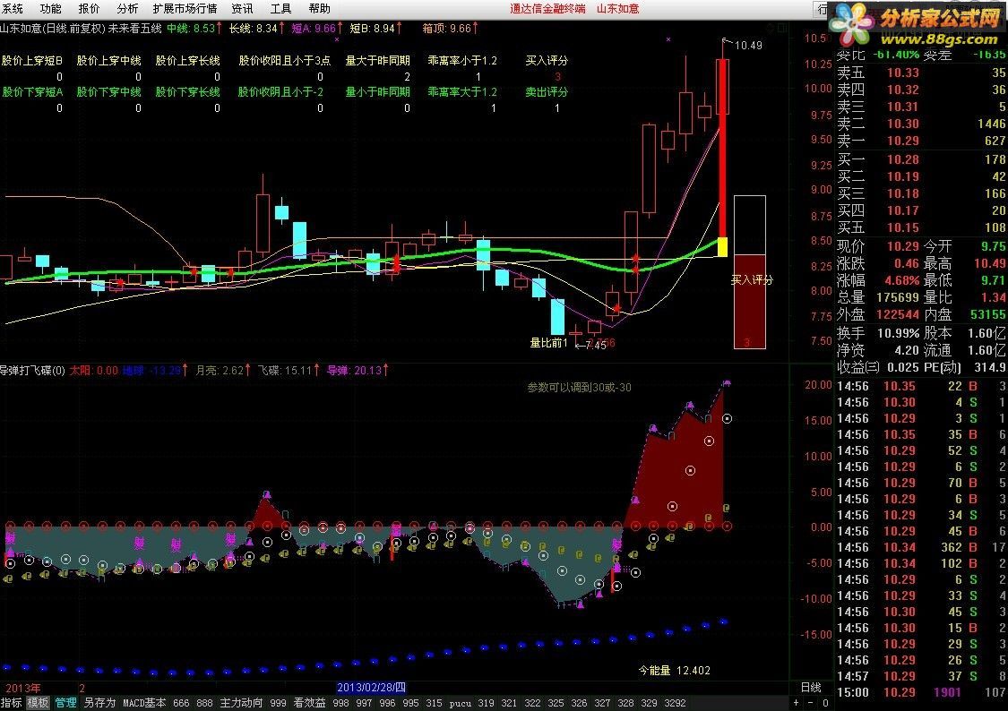Click the plus zoom-in icon

(x=797, y=703)
